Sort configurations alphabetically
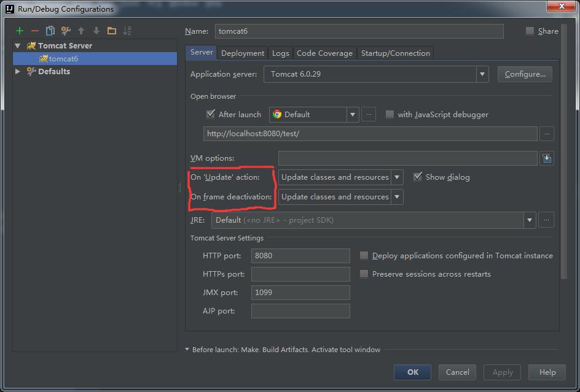The height and width of the screenshot is (392, 580). tap(127, 31)
